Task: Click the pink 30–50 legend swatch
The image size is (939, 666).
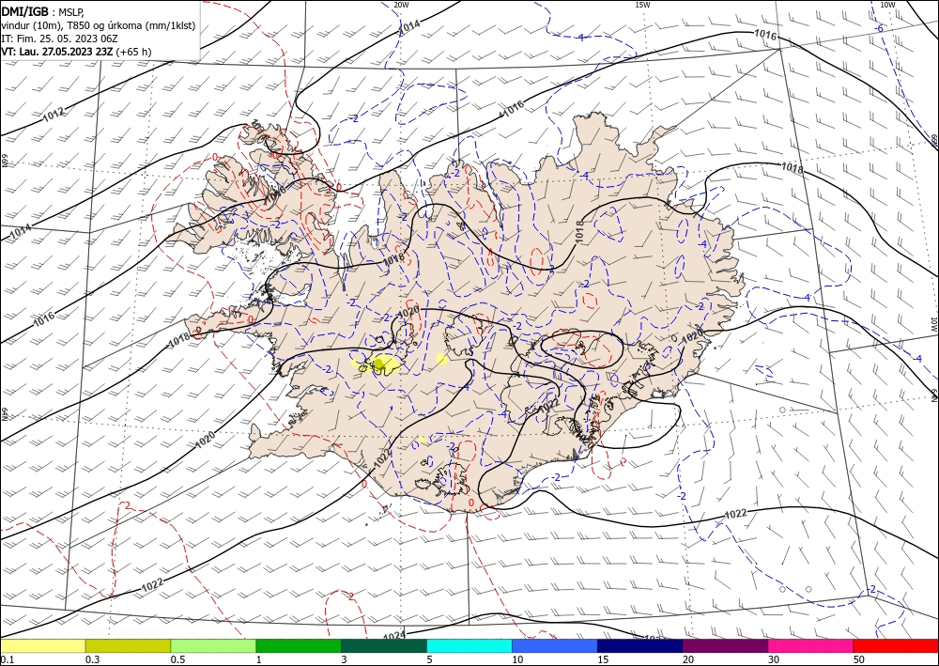Action: 811,645
